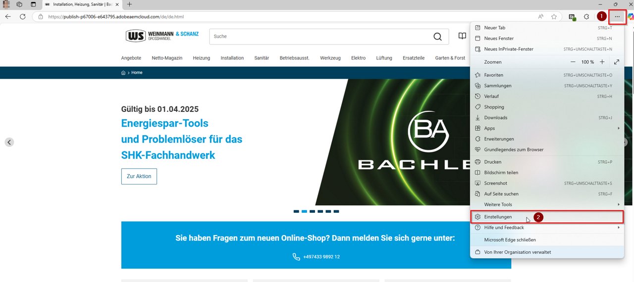This screenshot has width=634, height=282.
Task: Click into the Suche search field
Action: 317,37
